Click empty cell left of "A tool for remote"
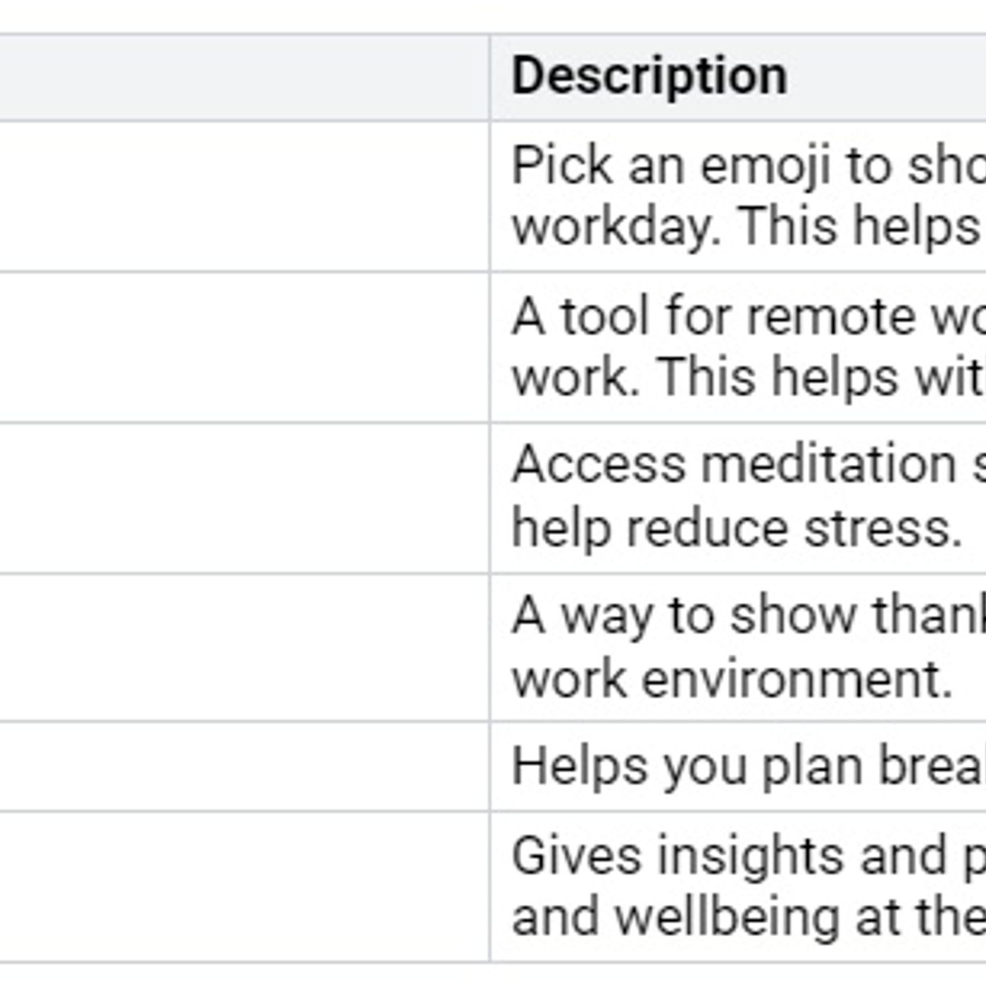This screenshot has height=986, width=986. click(244, 347)
